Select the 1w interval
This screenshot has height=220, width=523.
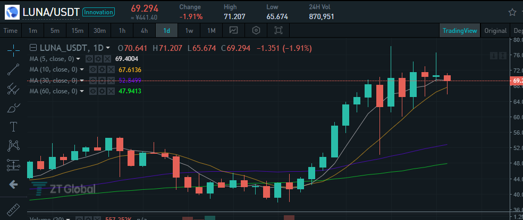189,31
